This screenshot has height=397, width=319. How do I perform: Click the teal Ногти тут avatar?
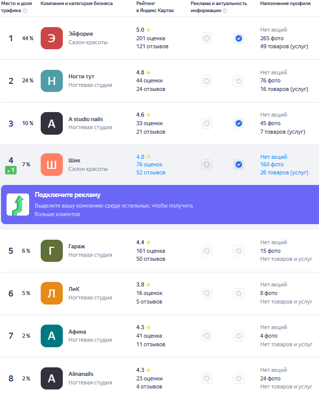coord(52,81)
